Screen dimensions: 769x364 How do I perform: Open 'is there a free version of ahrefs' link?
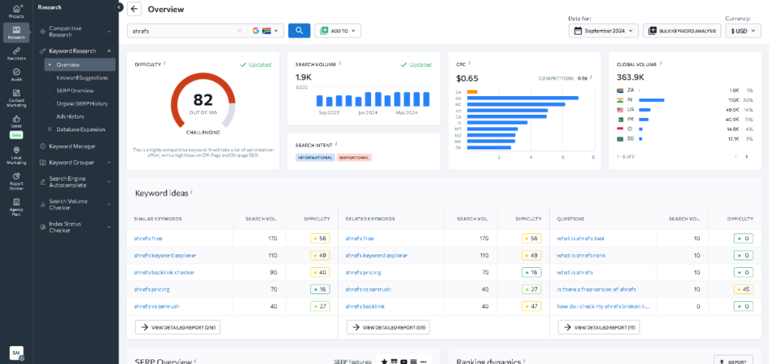596,290
